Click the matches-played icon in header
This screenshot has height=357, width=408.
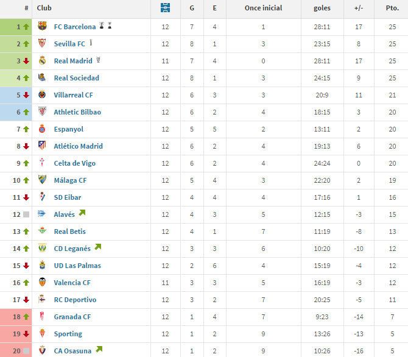tap(166, 8)
